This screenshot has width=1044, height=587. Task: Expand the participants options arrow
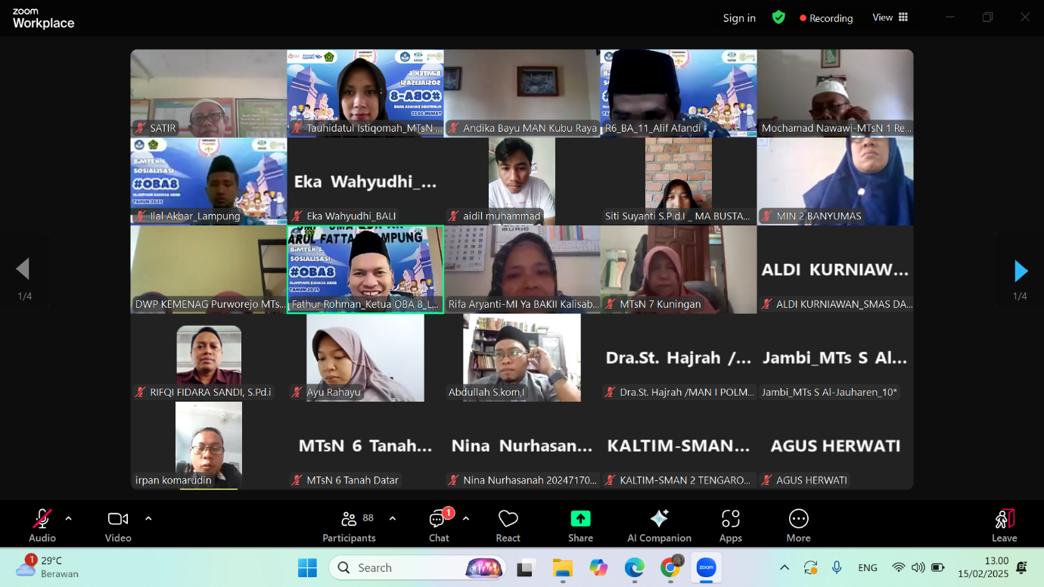click(x=393, y=518)
